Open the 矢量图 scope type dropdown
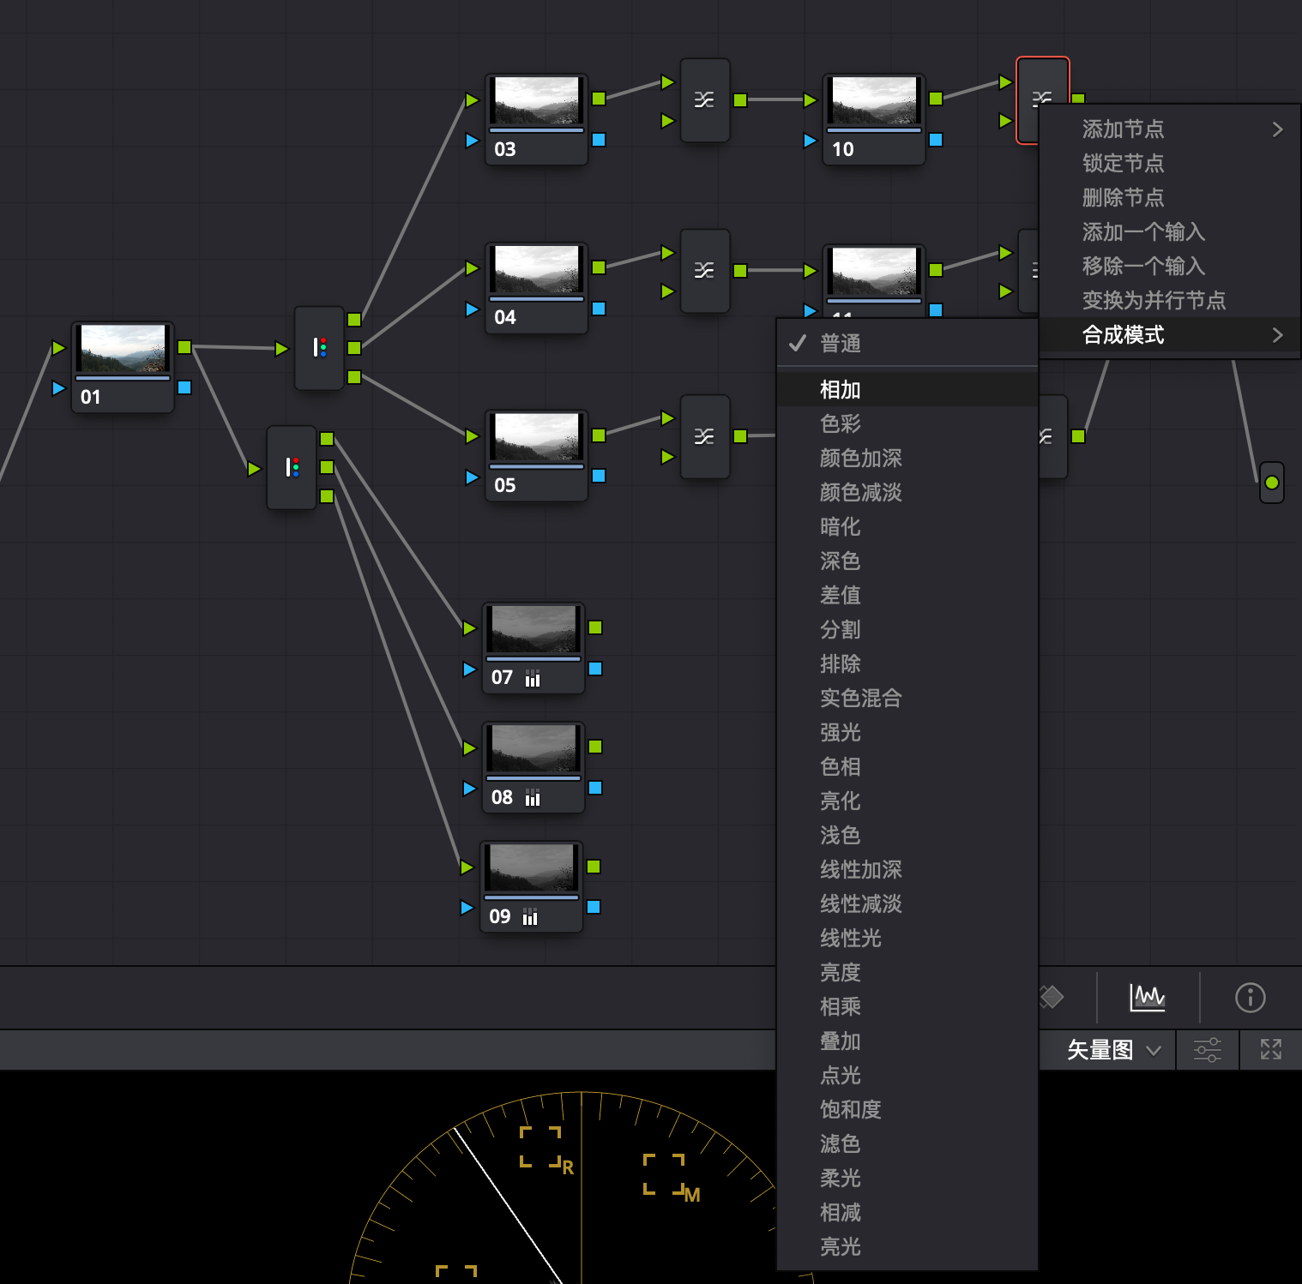The height and width of the screenshot is (1284, 1302). [1112, 1049]
